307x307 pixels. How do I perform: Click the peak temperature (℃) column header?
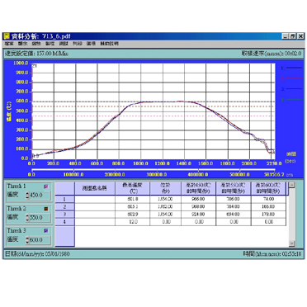(132, 188)
